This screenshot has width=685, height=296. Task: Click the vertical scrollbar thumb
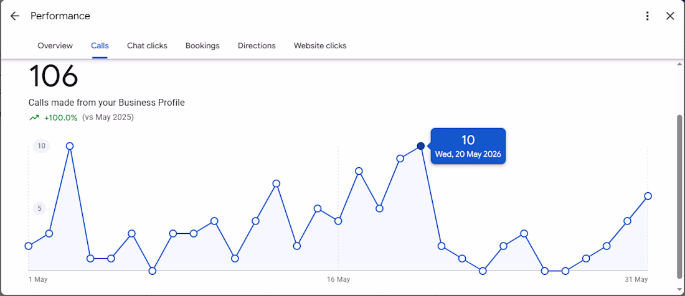click(678, 196)
